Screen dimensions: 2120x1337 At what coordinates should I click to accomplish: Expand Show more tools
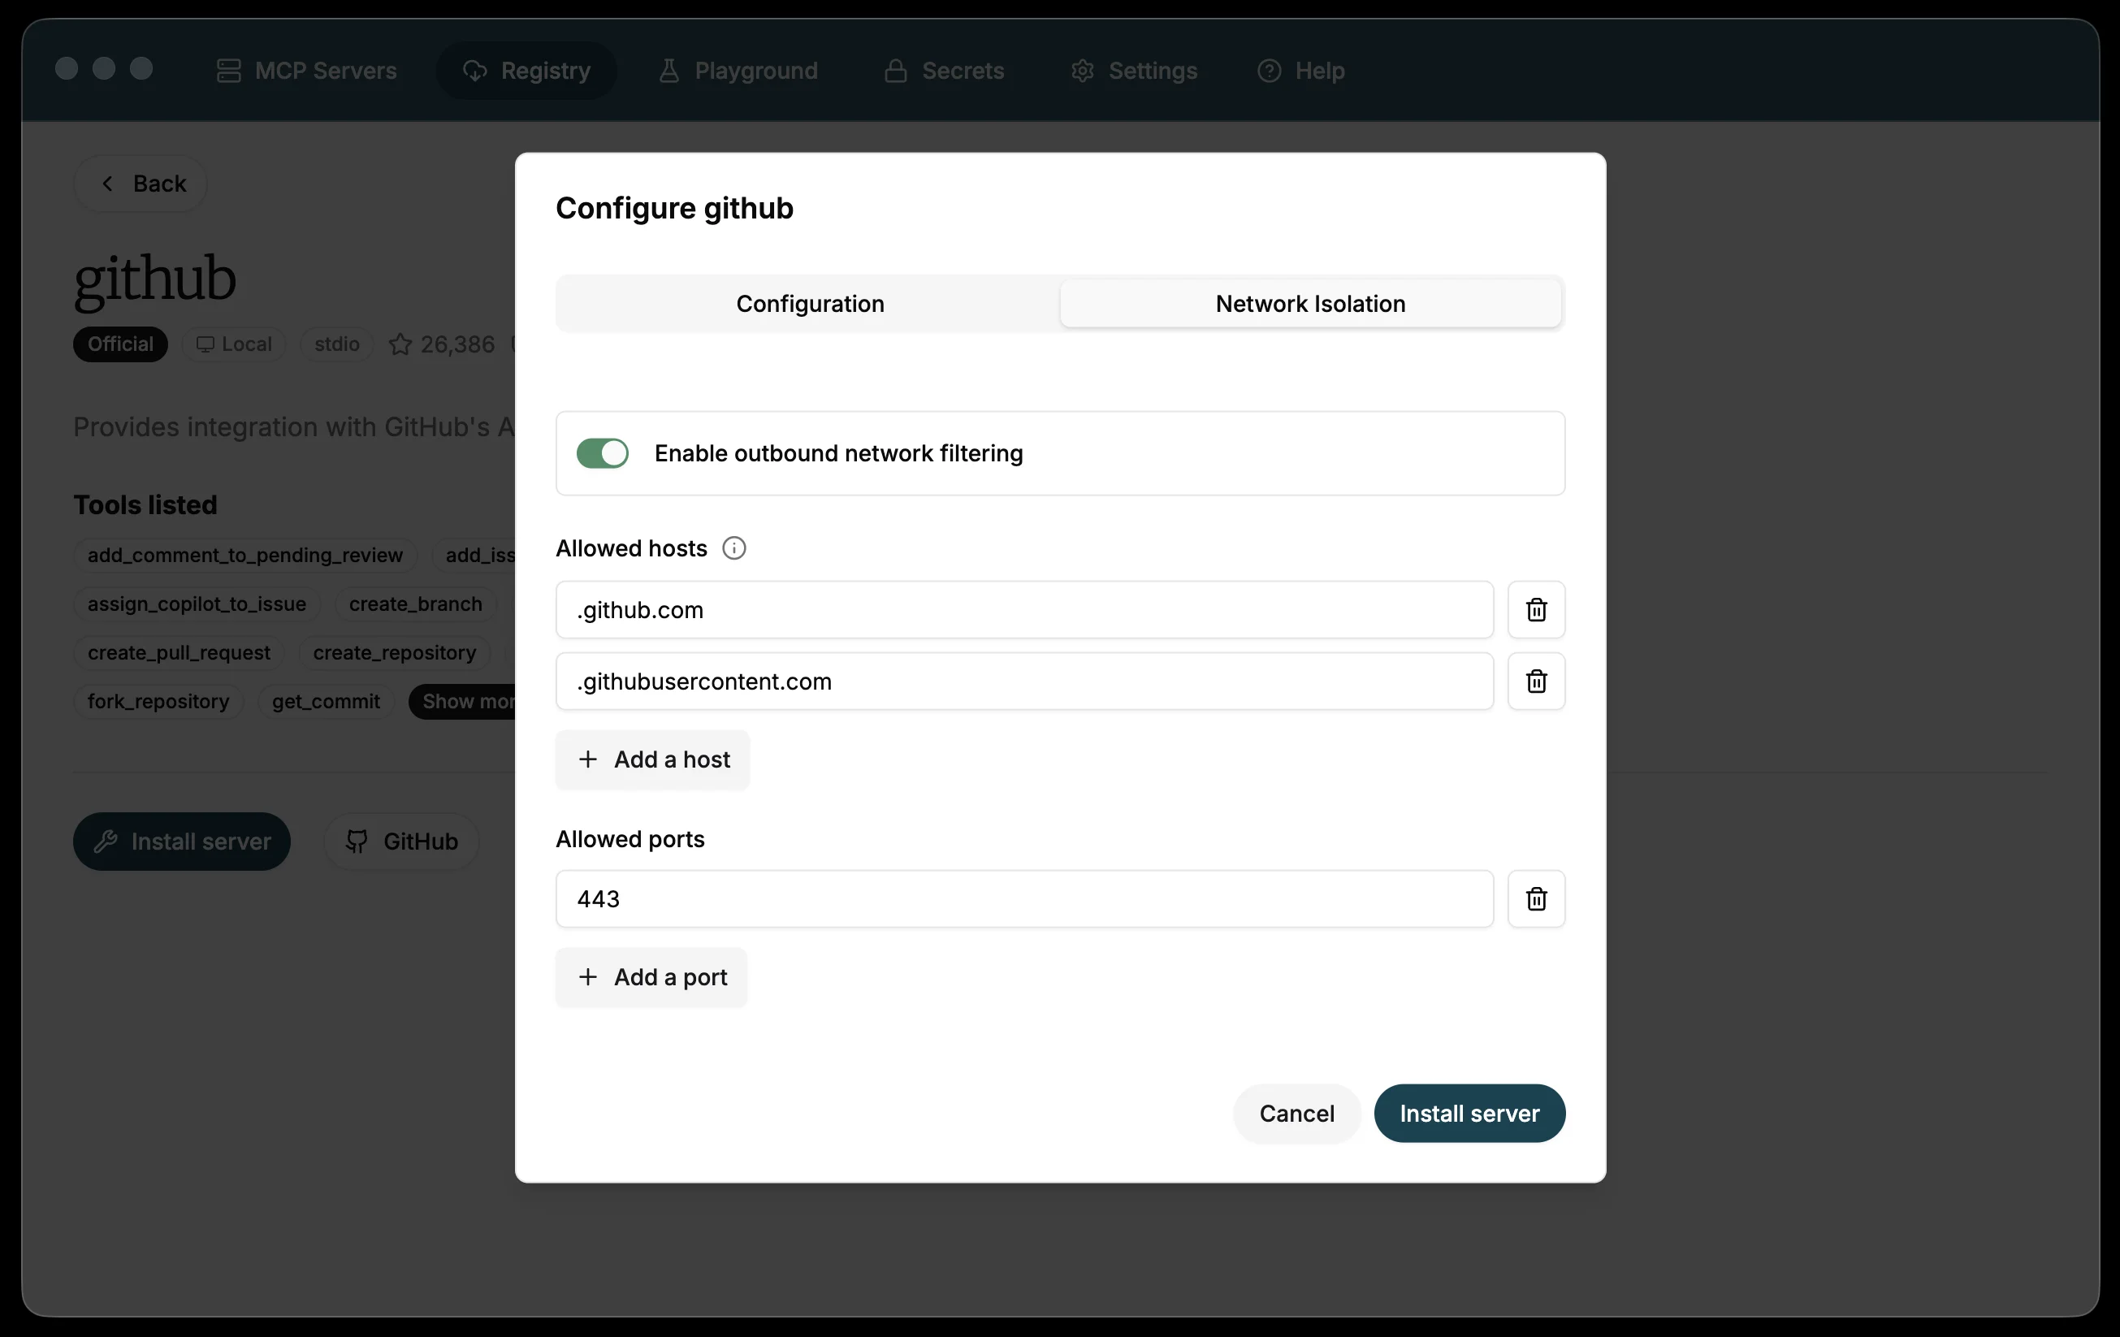coord(465,701)
